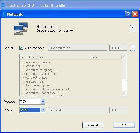Confirm settings with the OK button
The width and height of the screenshot is (140, 133).
[x=124, y=125]
